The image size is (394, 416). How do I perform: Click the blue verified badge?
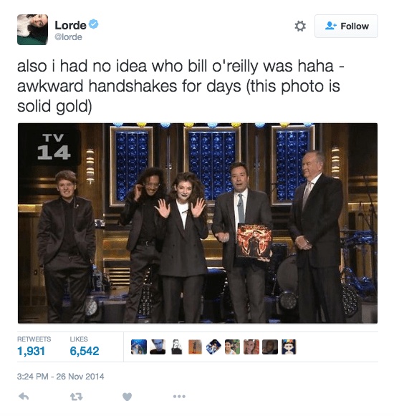(x=93, y=24)
